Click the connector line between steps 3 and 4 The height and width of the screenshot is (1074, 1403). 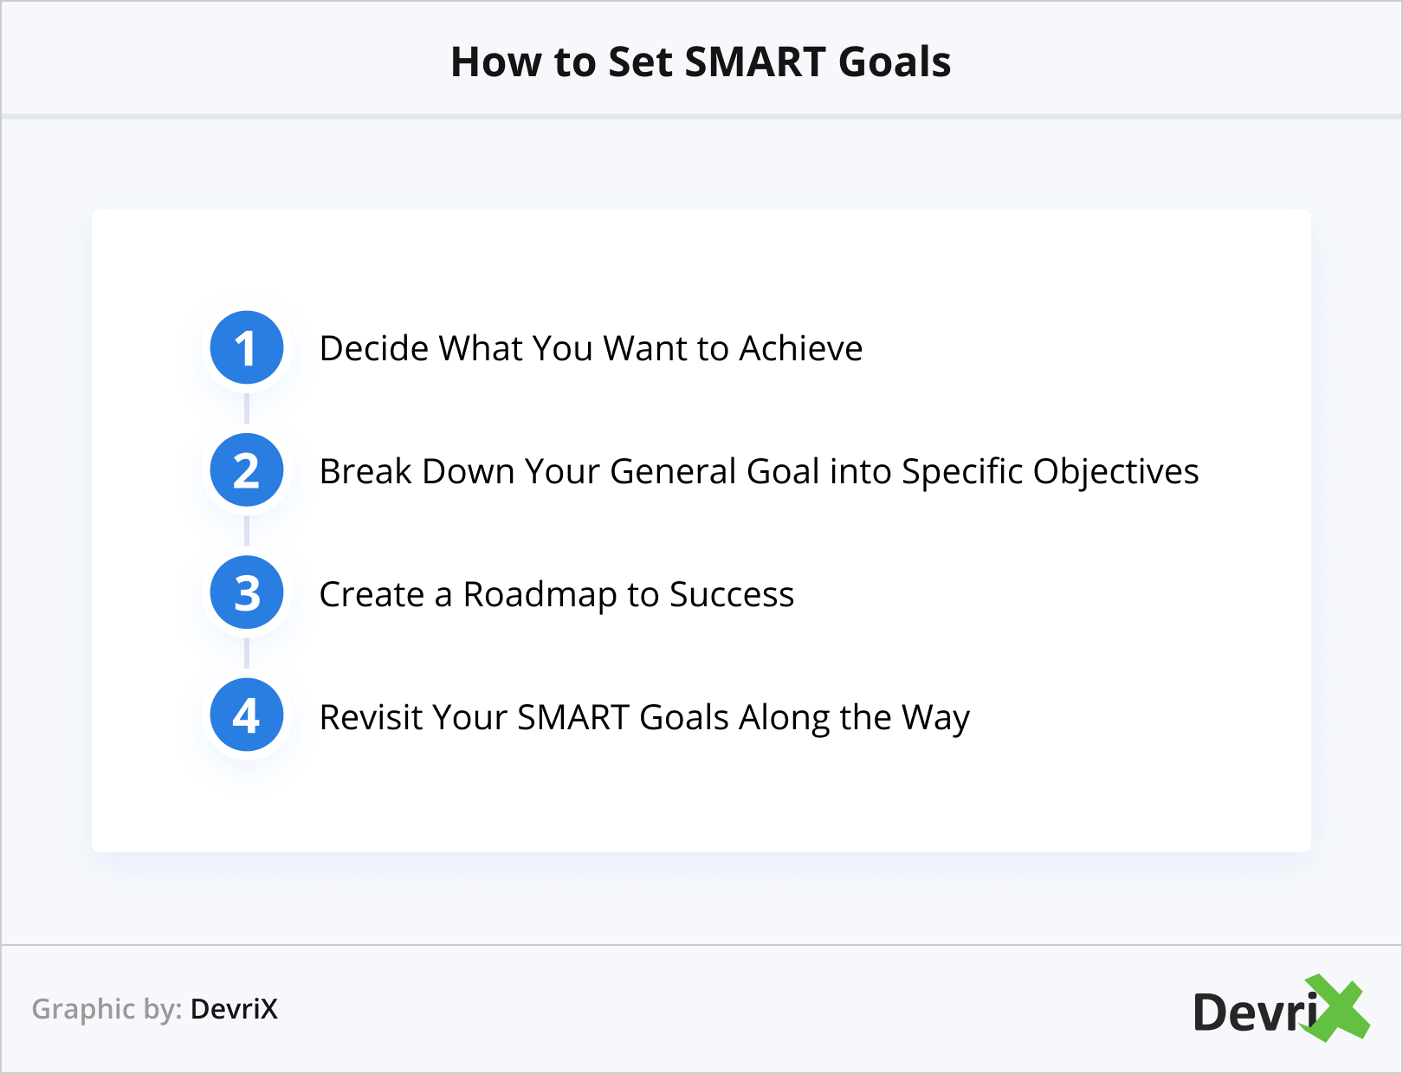pos(247,655)
